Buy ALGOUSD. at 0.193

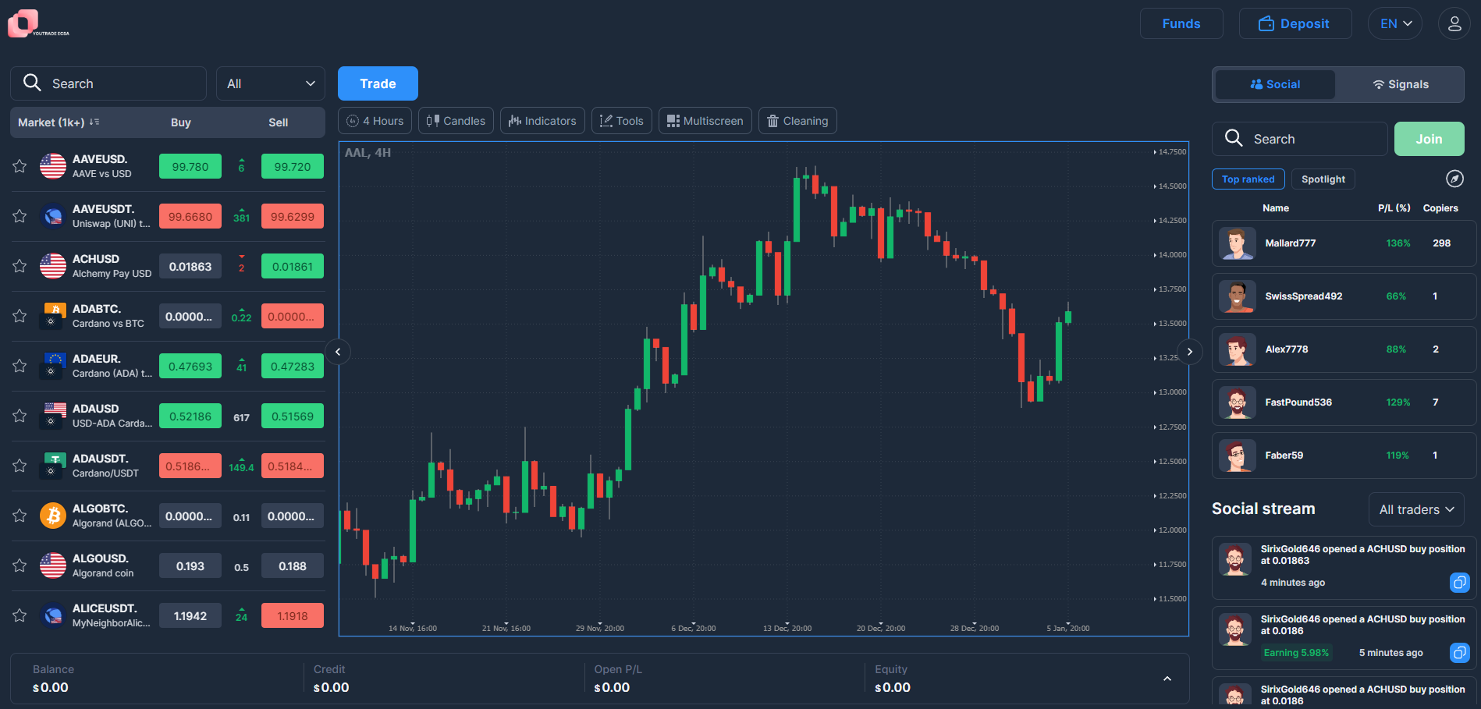[190, 565]
